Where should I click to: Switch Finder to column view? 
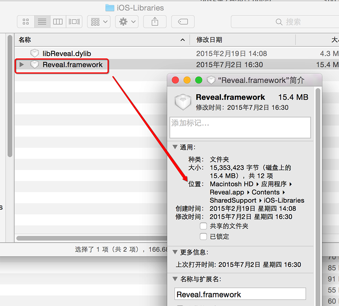click(58, 22)
